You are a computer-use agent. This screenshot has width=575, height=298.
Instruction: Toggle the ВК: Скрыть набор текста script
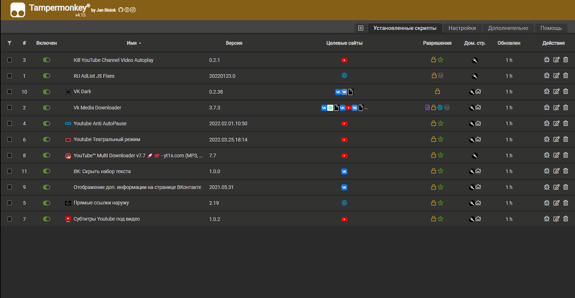46,171
